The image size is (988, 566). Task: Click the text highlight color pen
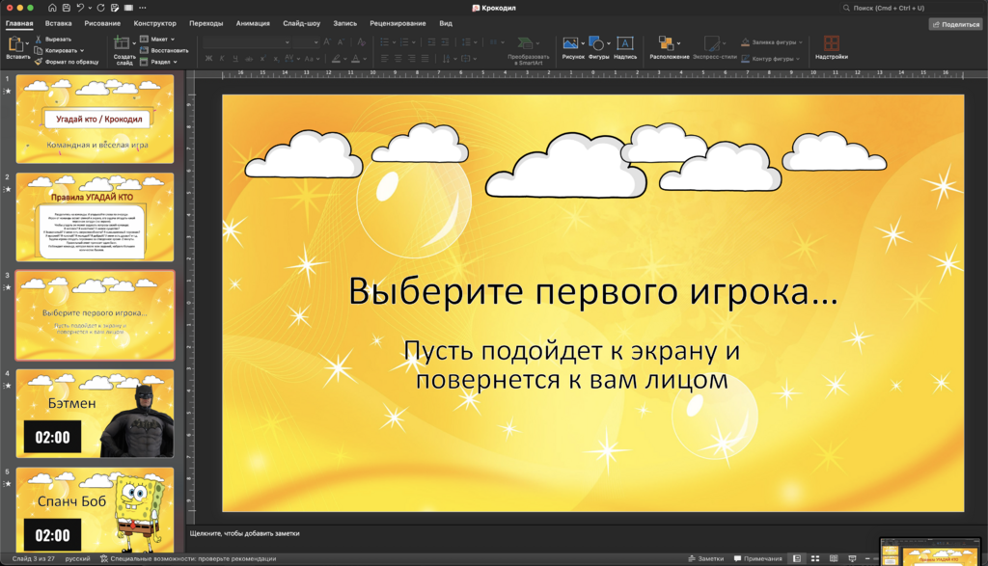click(x=337, y=59)
